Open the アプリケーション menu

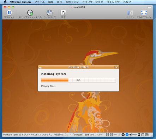pyautogui.click(x=92, y=2)
